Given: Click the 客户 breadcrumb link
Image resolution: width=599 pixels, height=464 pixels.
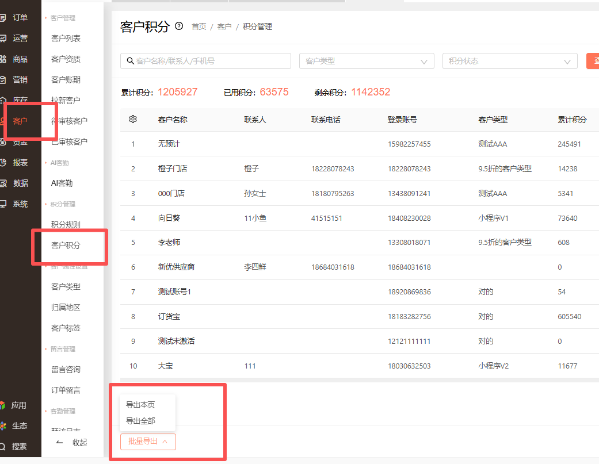Looking at the screenshot, I should tap(224, 26).
